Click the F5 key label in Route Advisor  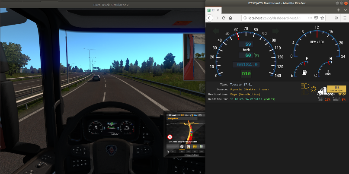[182, 152]
